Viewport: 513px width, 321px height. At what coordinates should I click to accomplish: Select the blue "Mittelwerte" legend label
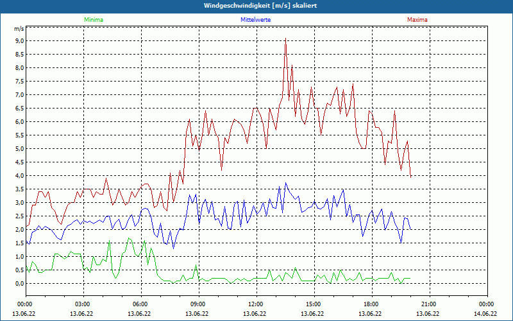pyautogui.click(x=255, y=20)
